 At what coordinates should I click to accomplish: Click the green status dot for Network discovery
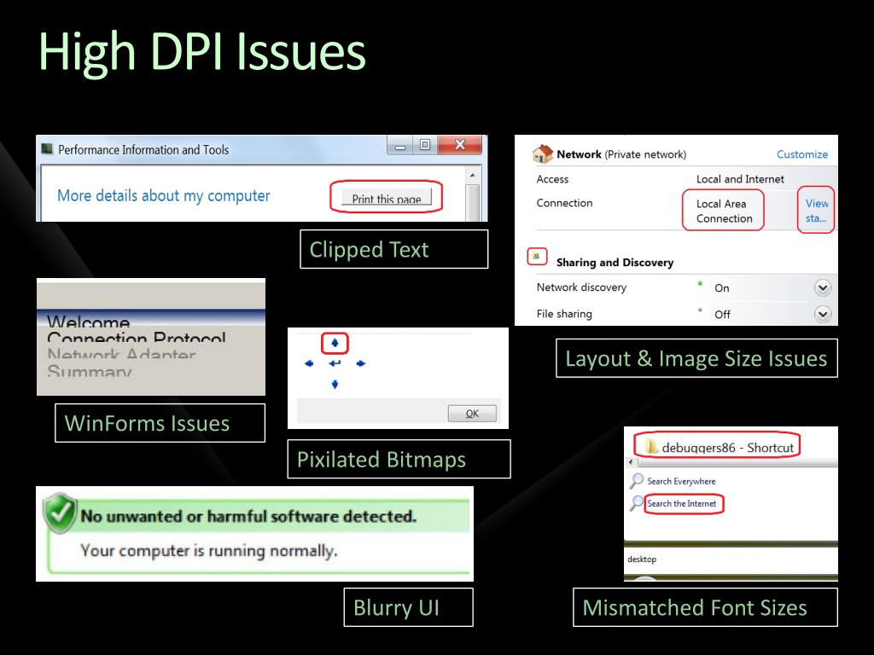click(x=700, y=283)
